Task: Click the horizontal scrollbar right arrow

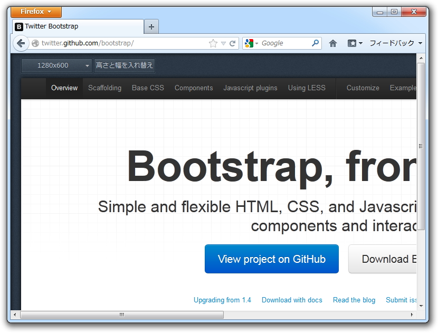Action: tap(412, 315)
